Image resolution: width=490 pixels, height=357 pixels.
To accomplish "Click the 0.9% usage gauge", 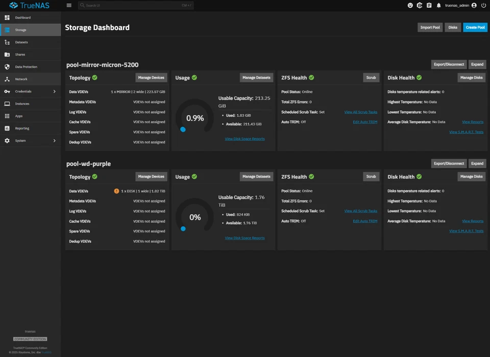I will coord(194,118).
